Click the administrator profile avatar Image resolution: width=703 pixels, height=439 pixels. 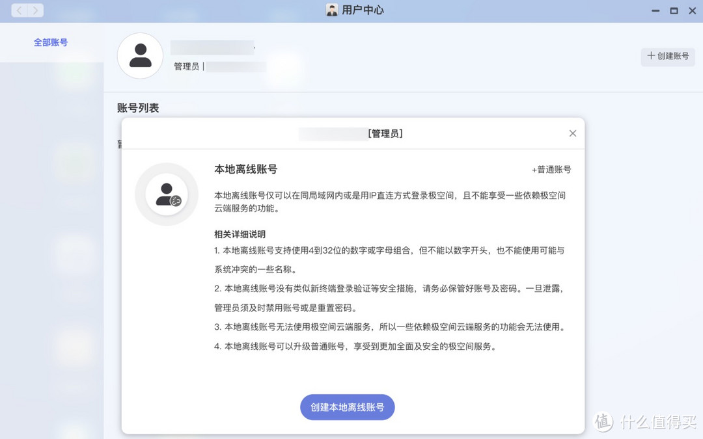pyautogui.click(x=140, y=56)
